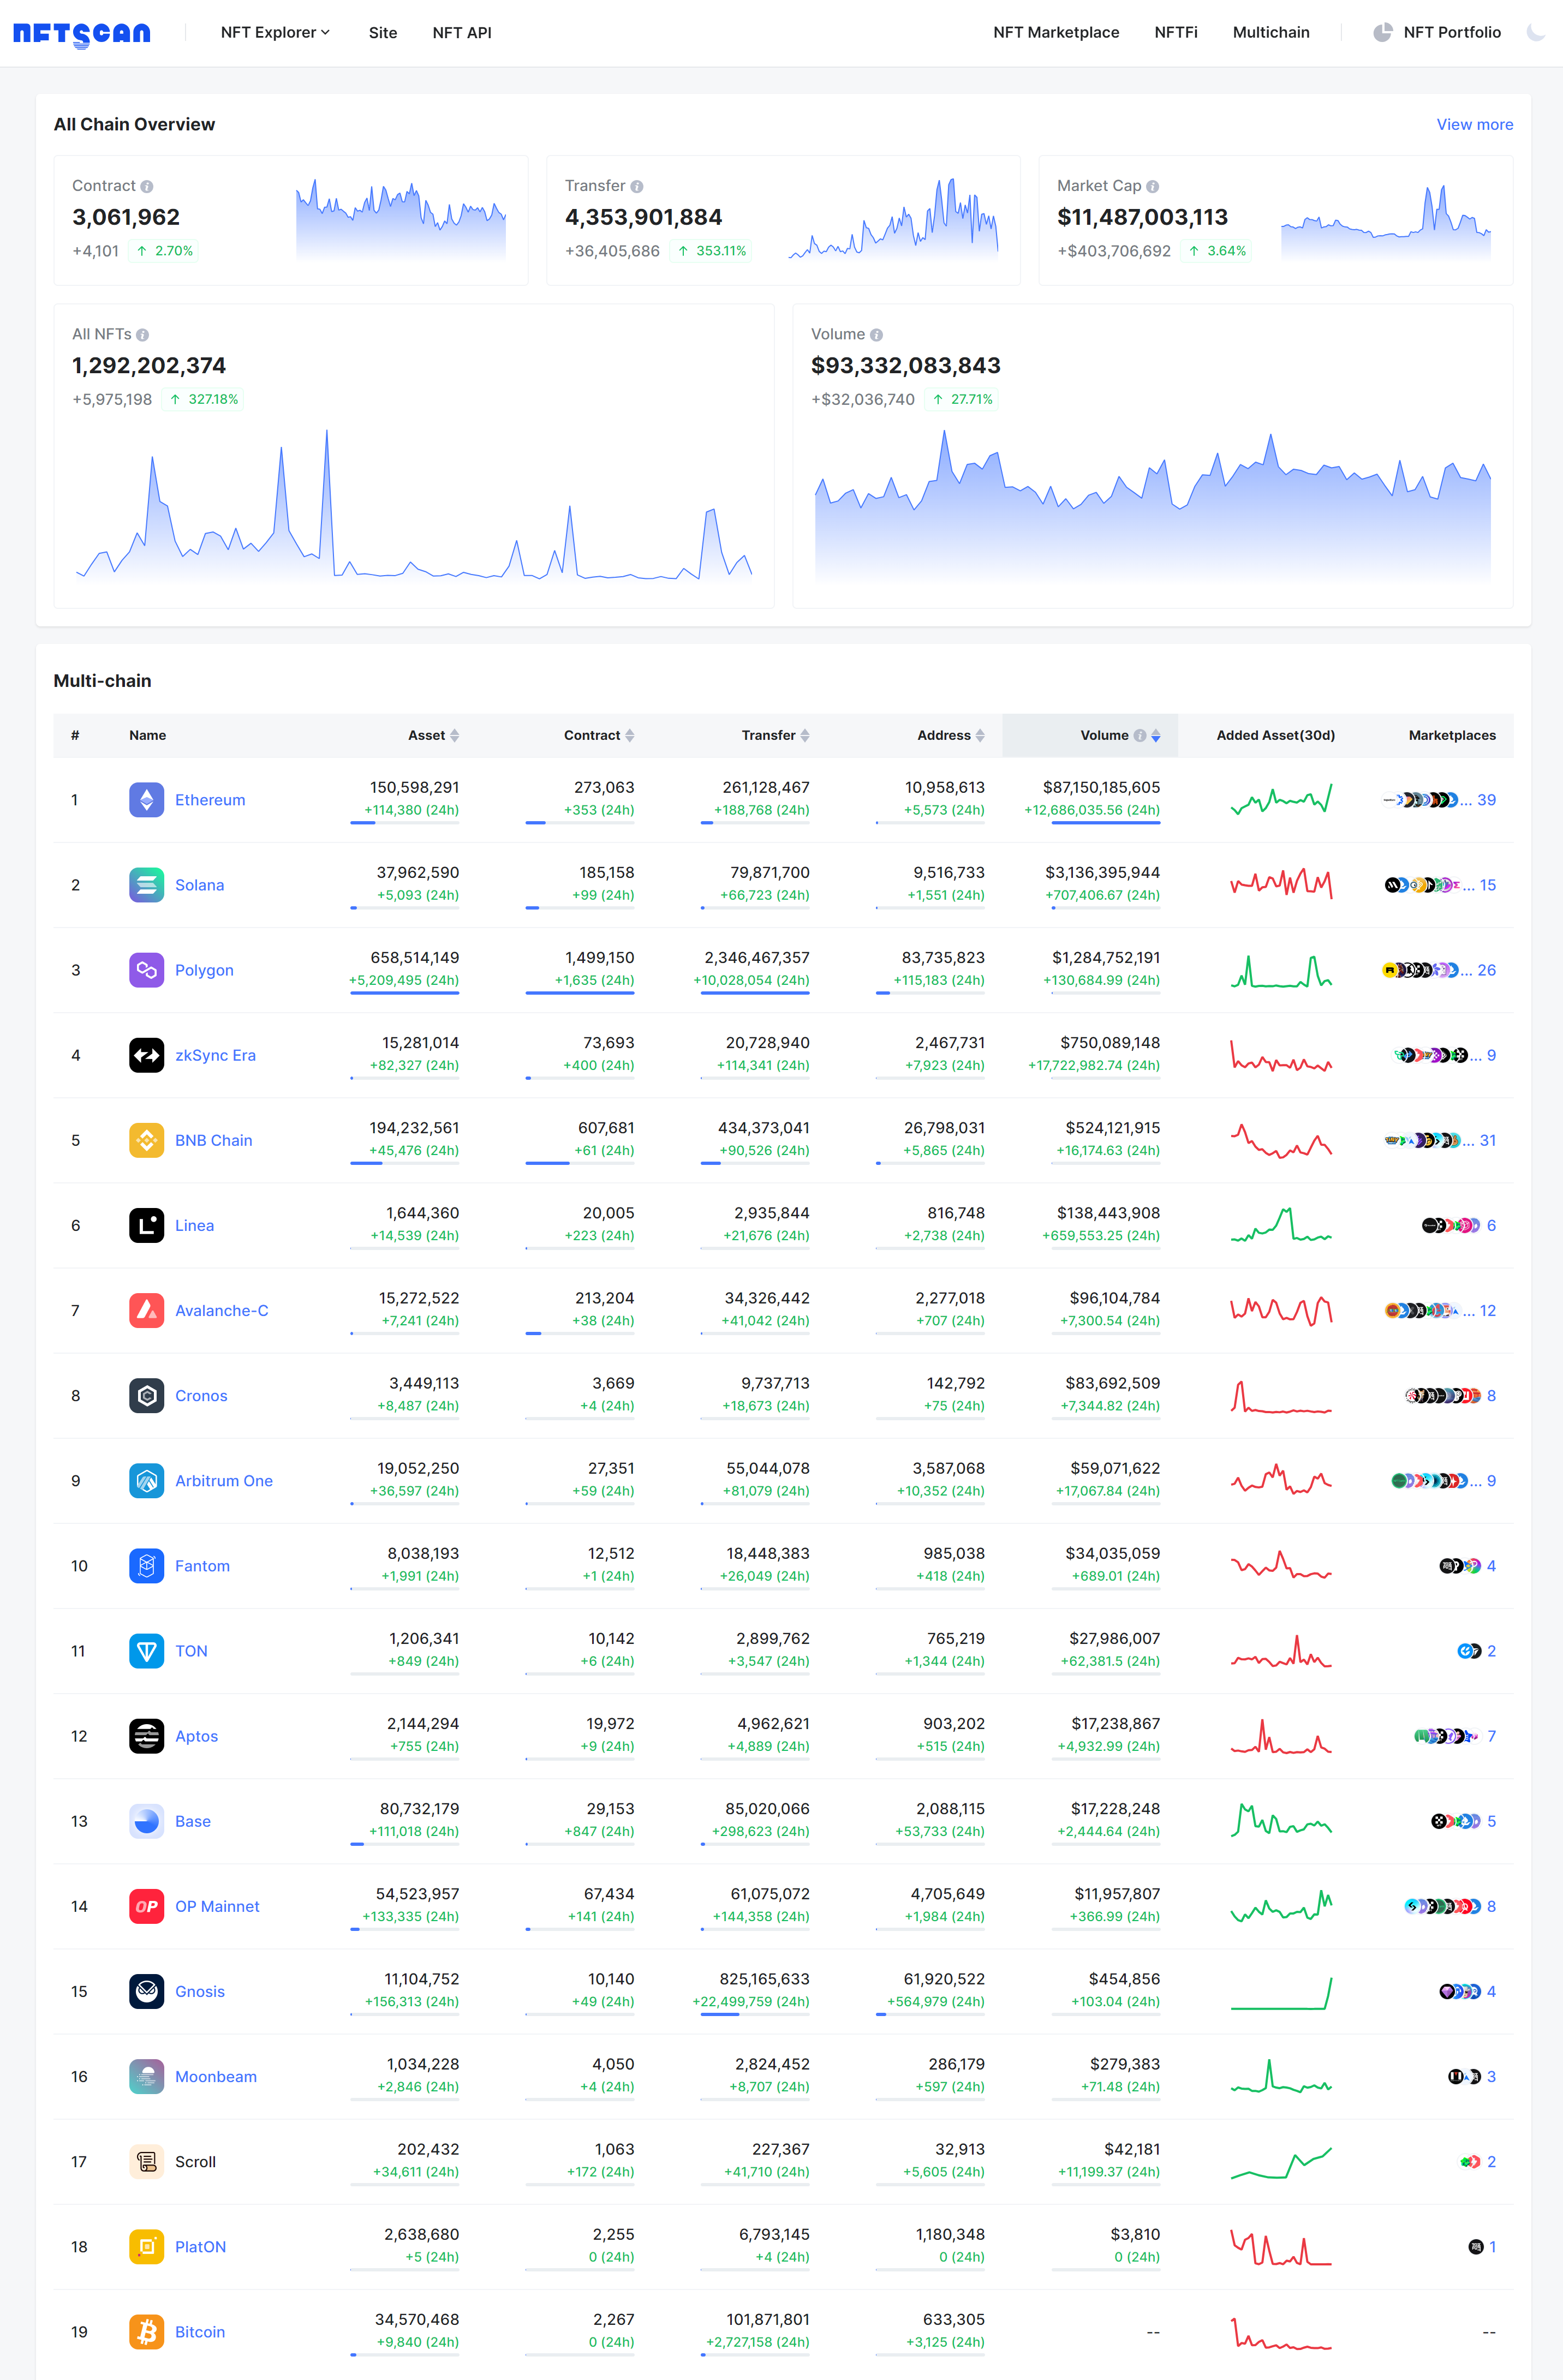Click the info icon next to Market Cap
This screenshot has height=2380, width=1563.
click(1152, 187)
